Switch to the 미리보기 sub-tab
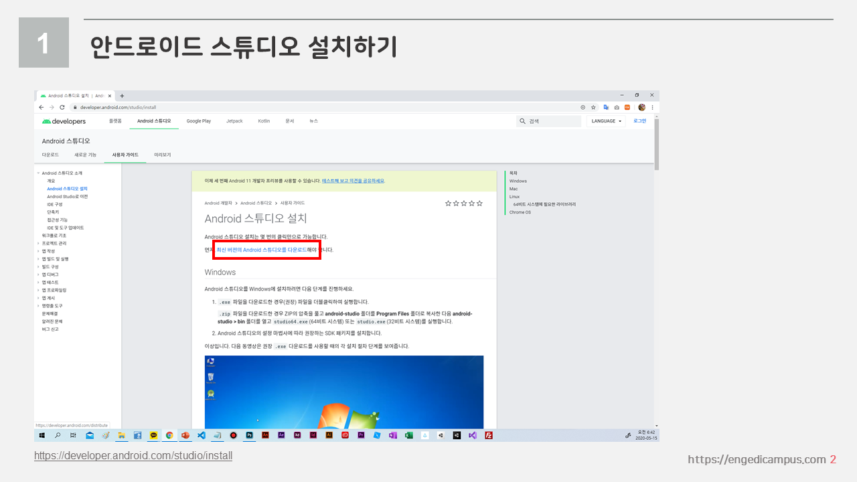The width and height of the screenshot is (857, 482). pos(163,155)
